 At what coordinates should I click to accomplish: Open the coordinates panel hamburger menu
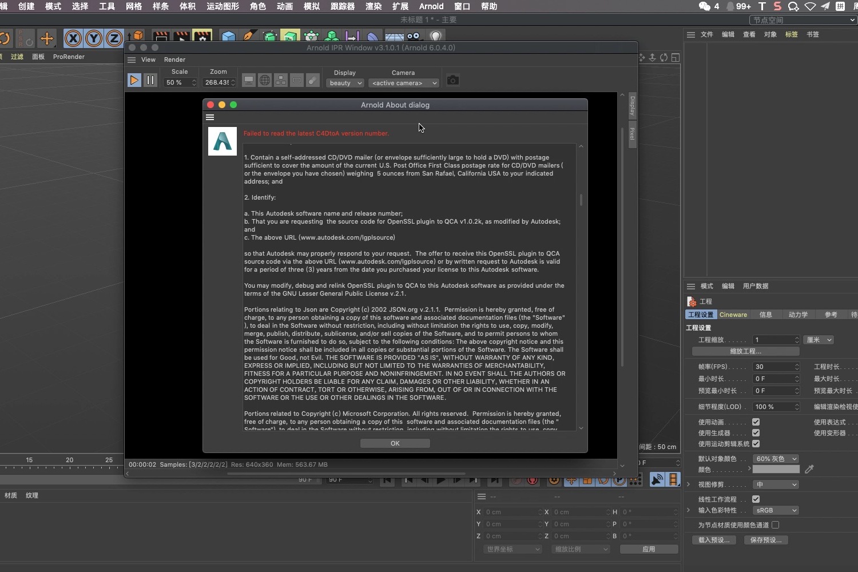coord(482,496)
